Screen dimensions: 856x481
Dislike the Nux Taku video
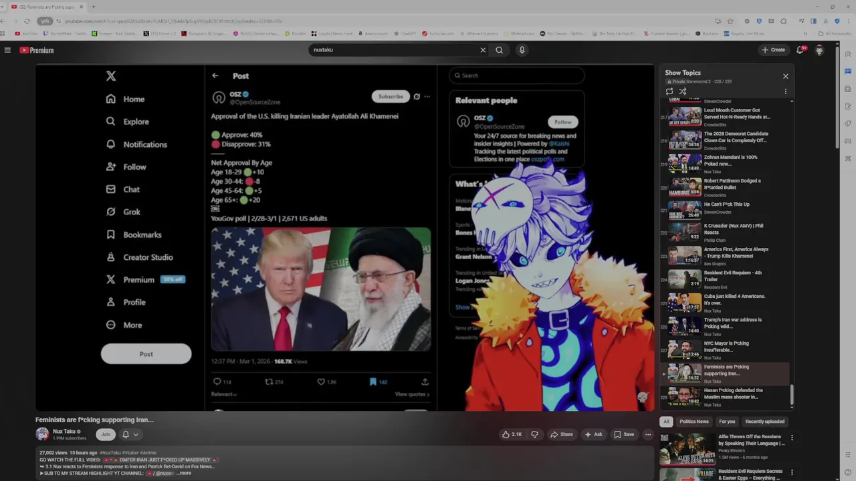tap(534, 434)
